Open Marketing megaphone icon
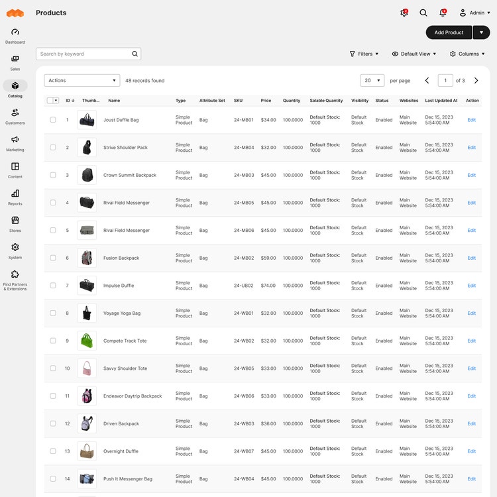The height and width of the screenshot is (497, 497). click(15, 139)
